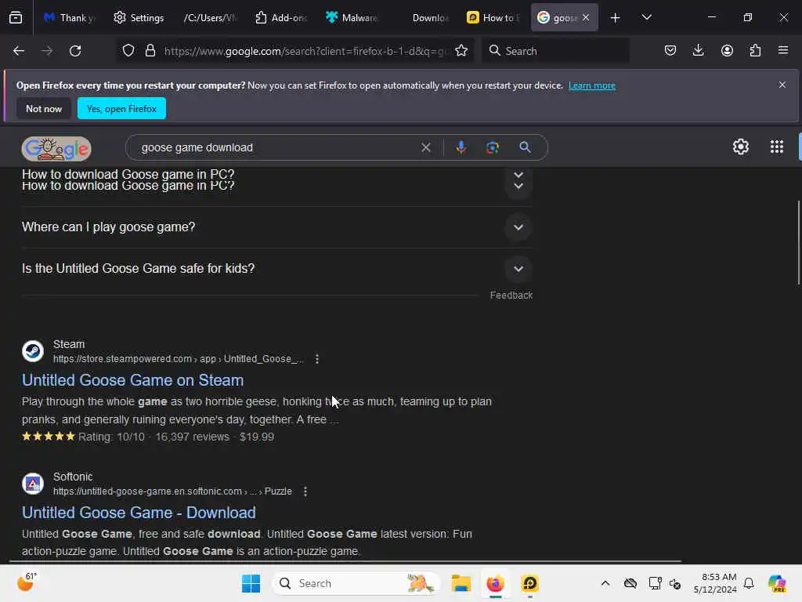
Task: Open Firefox View recent browsing icon
Action: coord(16,17)
